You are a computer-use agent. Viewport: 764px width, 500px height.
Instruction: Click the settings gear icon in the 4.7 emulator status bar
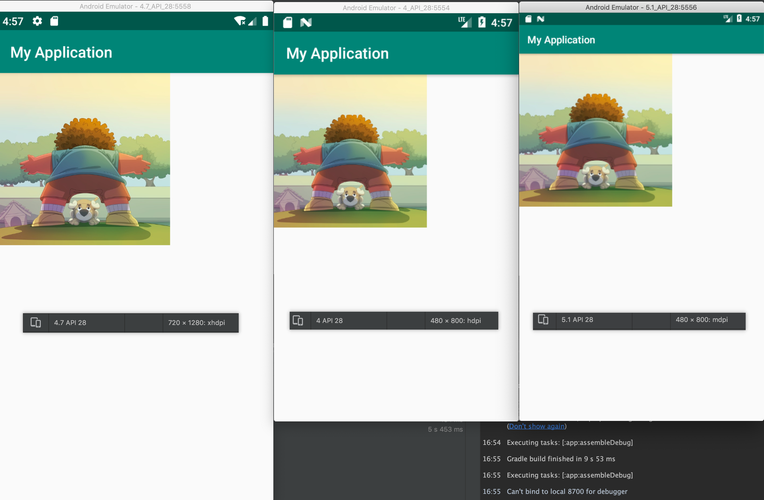click(37, 21)
